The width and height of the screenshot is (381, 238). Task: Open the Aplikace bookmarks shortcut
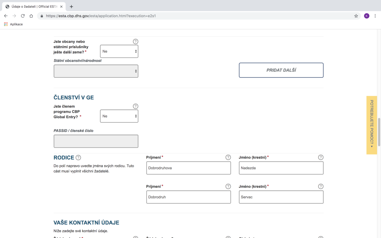point(13,24)
